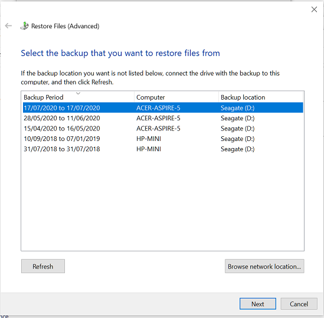Cancel the restore wizard
The image size is (324, 318).
point(299,304)
